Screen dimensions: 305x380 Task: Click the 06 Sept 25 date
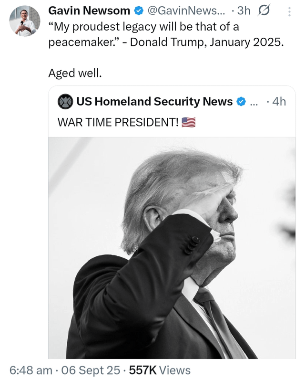point(91,370)
